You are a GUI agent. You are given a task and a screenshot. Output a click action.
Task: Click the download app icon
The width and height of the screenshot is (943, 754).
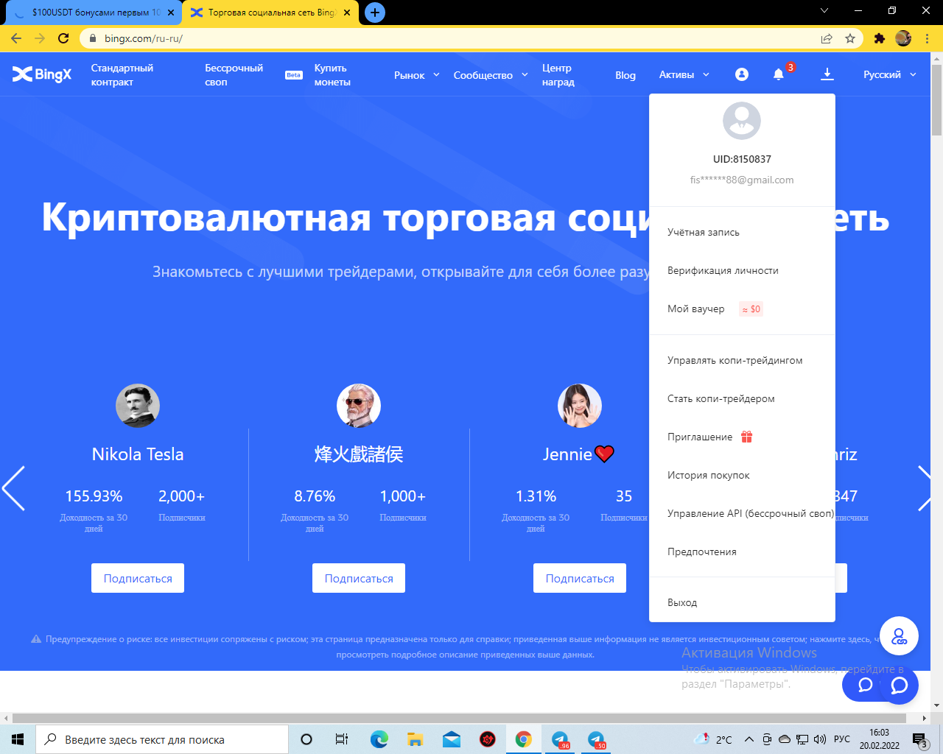pyautogui.click(x=827, y=74)
